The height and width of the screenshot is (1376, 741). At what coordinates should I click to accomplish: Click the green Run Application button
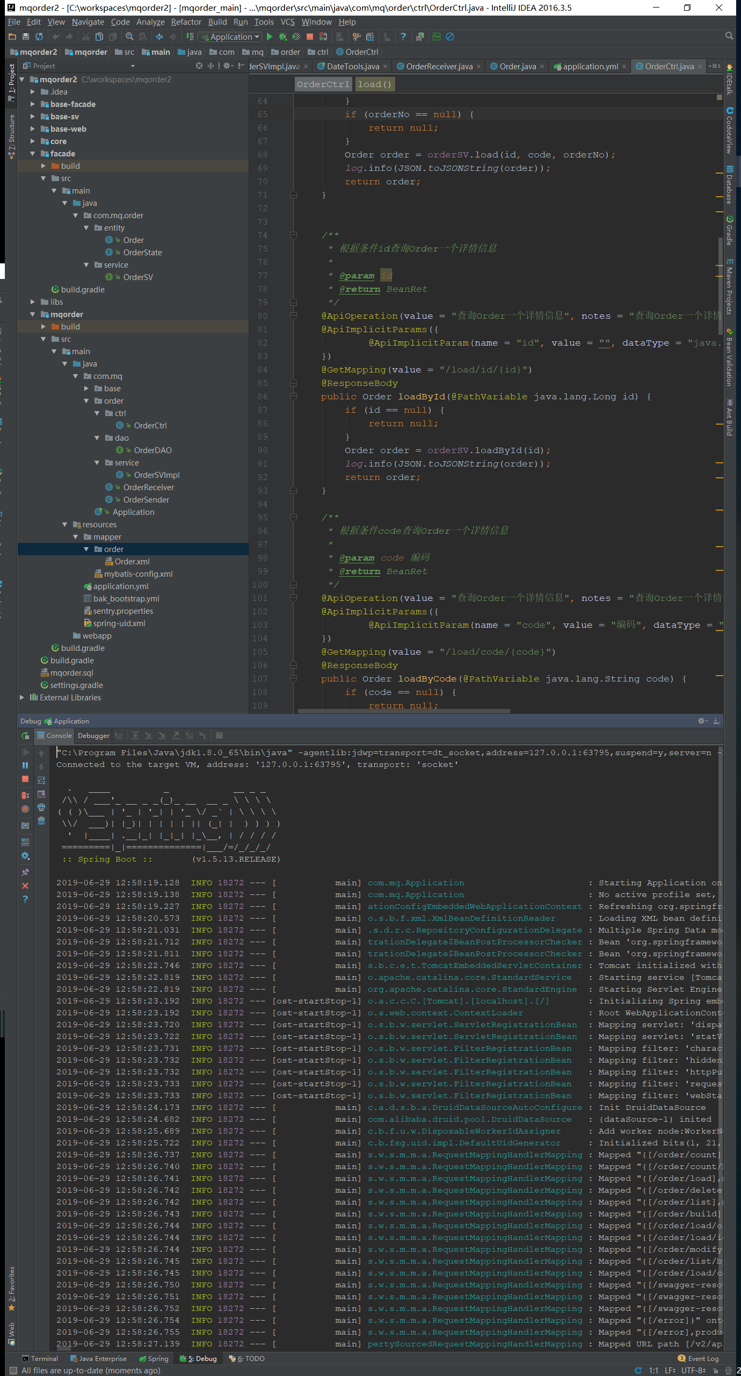tap(270, 37)
